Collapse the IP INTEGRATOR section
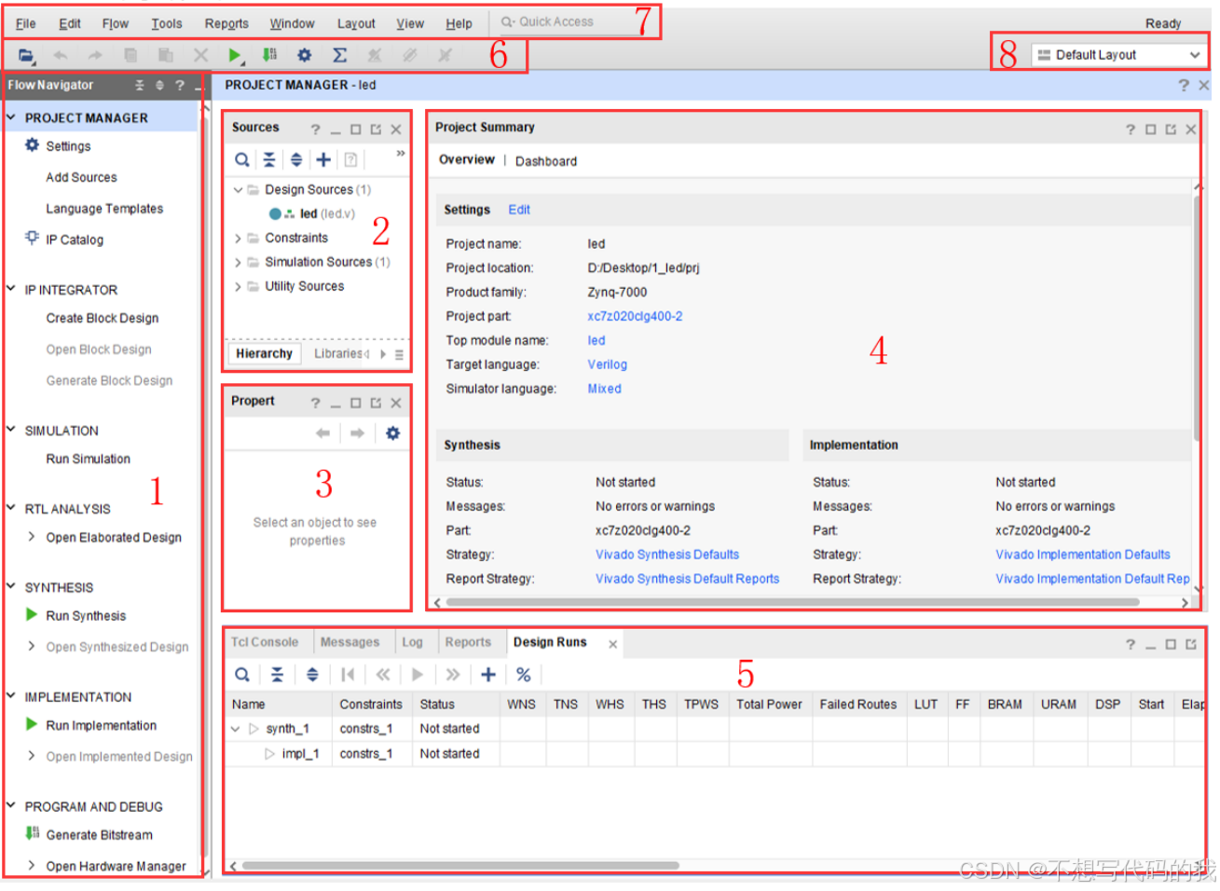Viewport: 1220px width, 891px height. pos(11,289)
